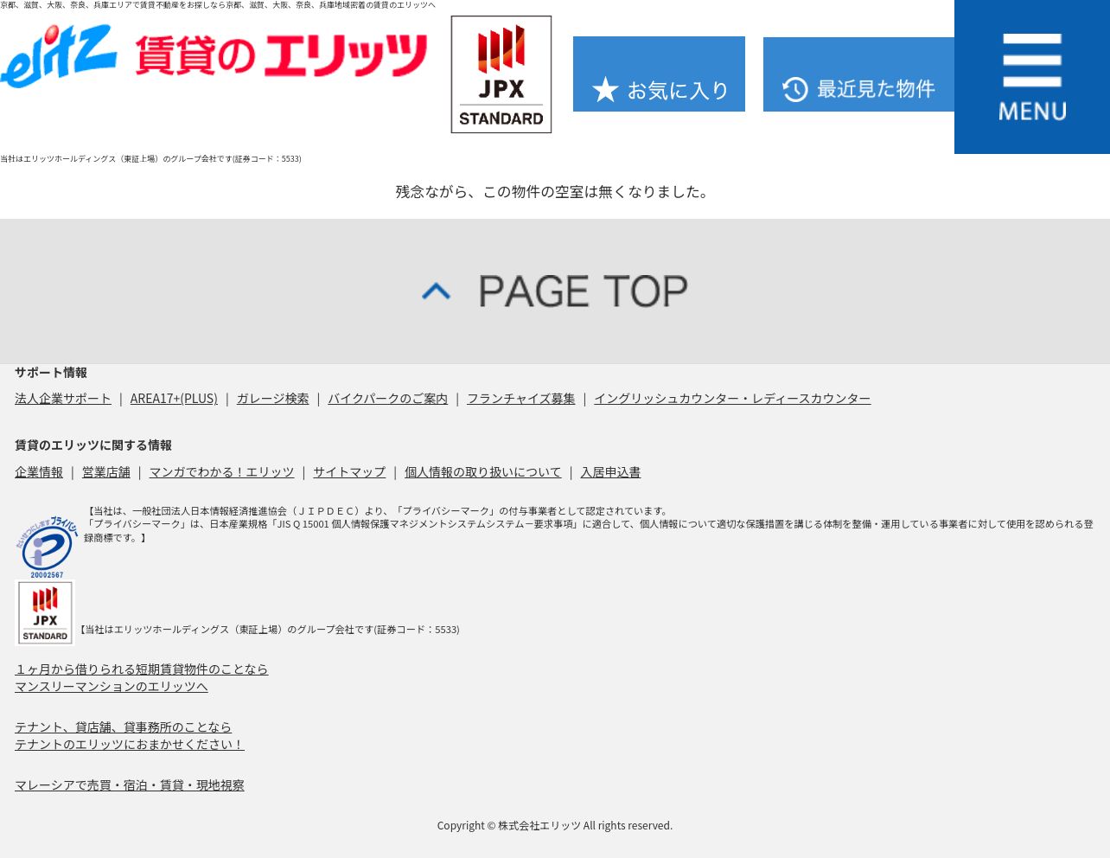Open 入居申込書 link

click(610, 471)
